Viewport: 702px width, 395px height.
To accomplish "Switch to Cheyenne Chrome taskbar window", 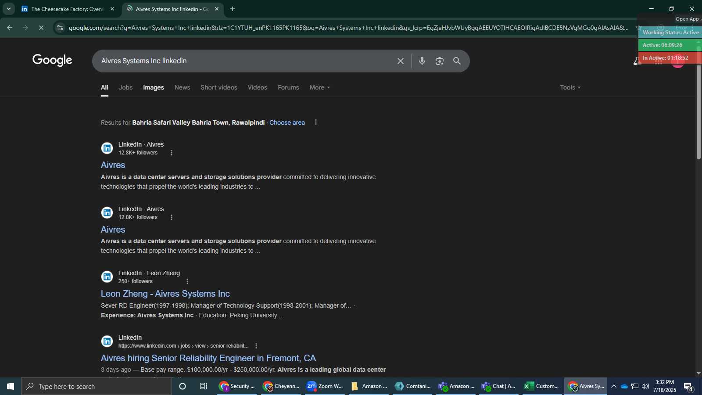I will click(x=281, y=386).
